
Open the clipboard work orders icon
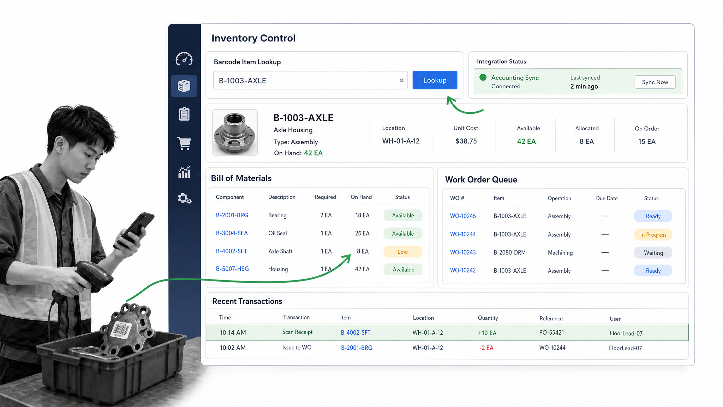point(184,114)
